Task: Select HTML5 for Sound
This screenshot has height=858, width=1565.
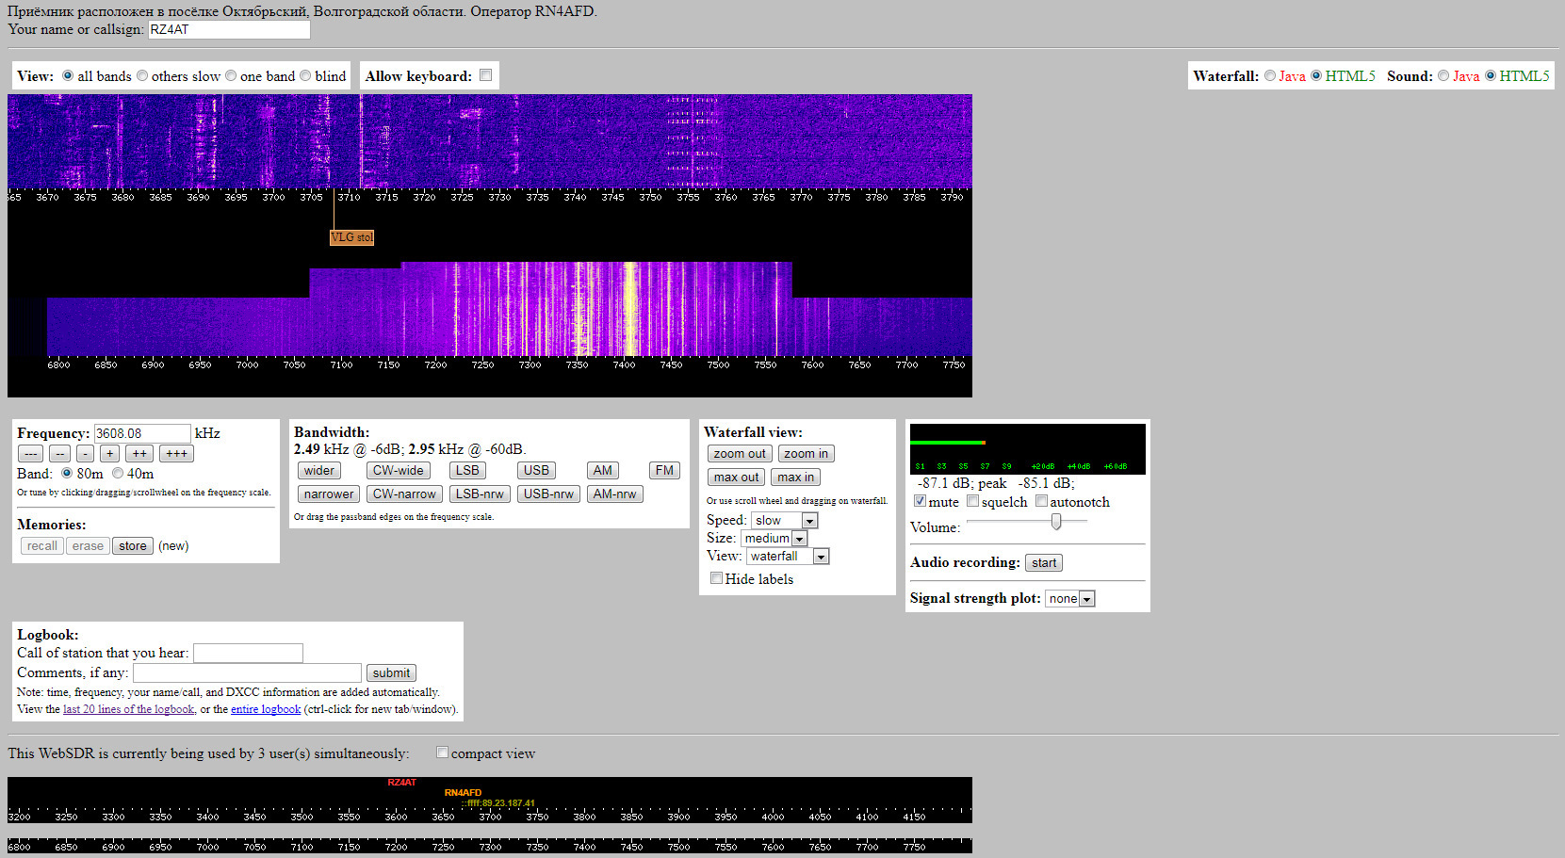Action: 1491,76
